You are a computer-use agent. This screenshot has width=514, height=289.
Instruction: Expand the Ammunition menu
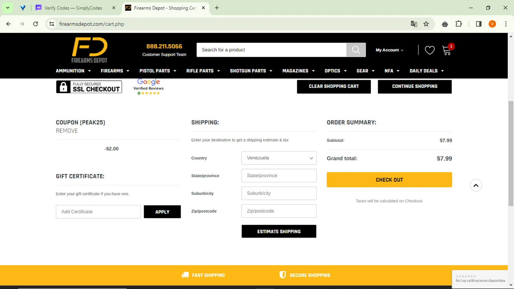click(73, 71)
